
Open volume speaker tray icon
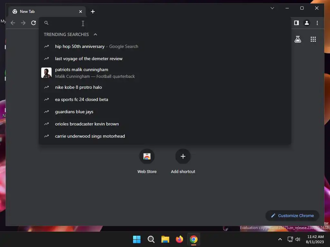coord(297,239)
